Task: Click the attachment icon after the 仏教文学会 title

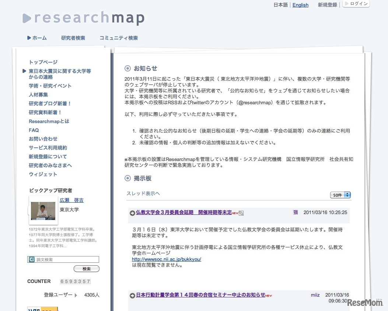Action: [x=241, y=213]
